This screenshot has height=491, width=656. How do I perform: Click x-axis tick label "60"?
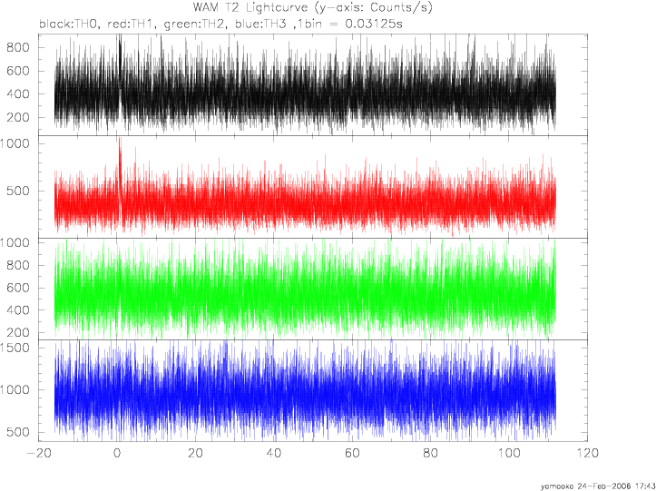tap(352, 454)
